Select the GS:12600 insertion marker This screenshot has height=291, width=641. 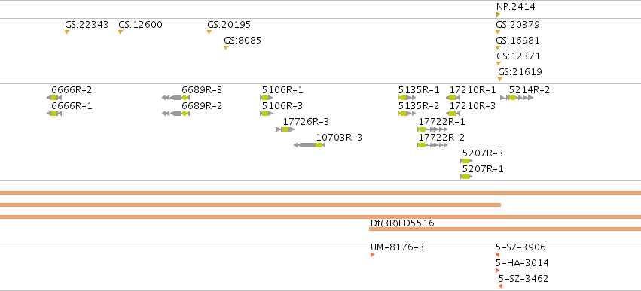pyautogui.click(x=121, y=32)
